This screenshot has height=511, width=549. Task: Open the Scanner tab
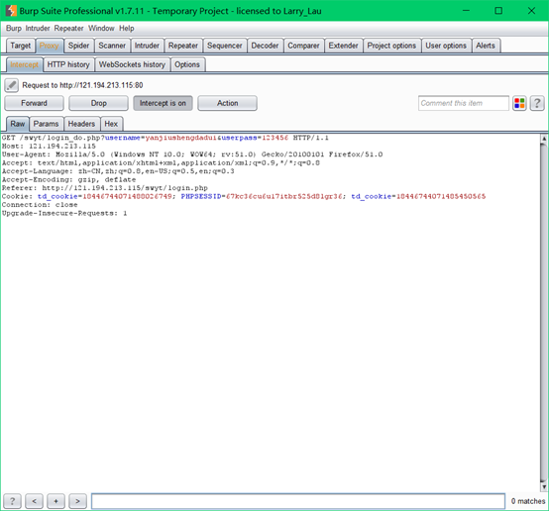point(112,46)
